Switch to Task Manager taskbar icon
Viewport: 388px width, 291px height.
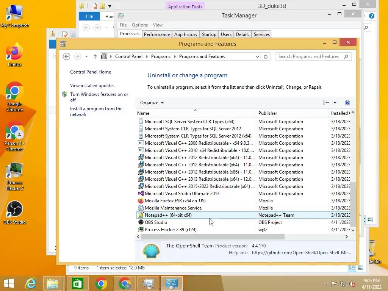pos(148,283)
